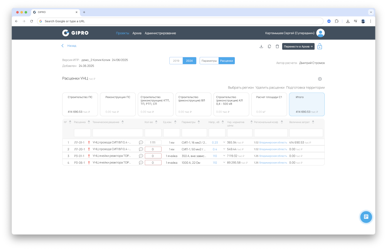
Task: Click the Удалить расценки link
Action: [270, 88]
